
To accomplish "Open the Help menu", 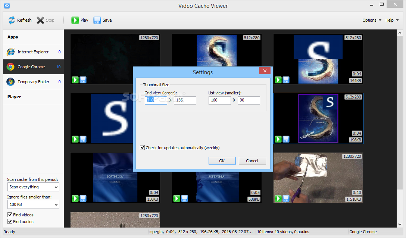I will (392, 20).
